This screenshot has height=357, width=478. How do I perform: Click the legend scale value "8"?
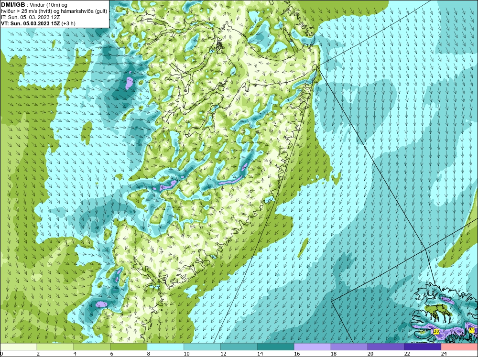tap(149, 354)
